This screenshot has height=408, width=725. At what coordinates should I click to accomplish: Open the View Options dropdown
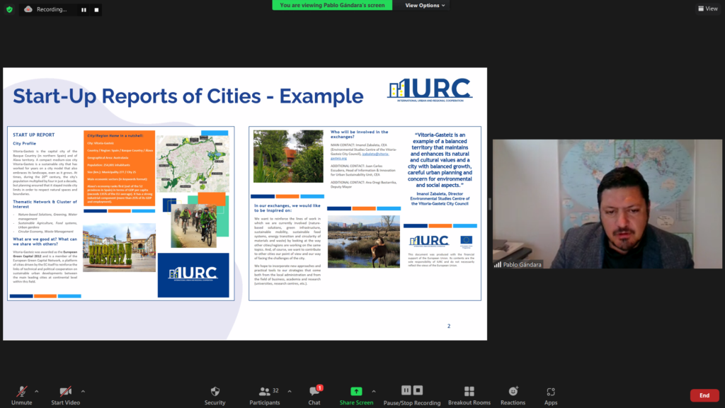point(426,6)
